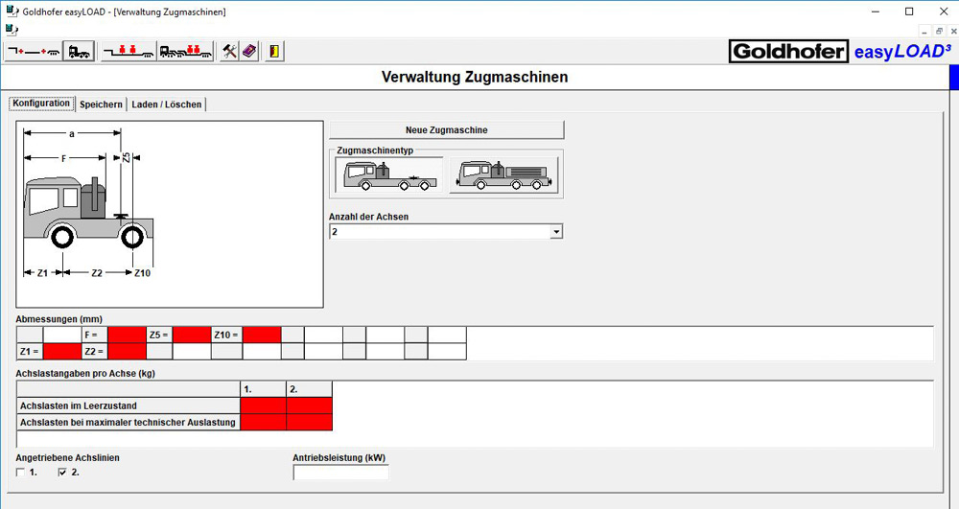Uncheck driven axle line 2 checkbox

pyautogui.click(x=63, y=473)
